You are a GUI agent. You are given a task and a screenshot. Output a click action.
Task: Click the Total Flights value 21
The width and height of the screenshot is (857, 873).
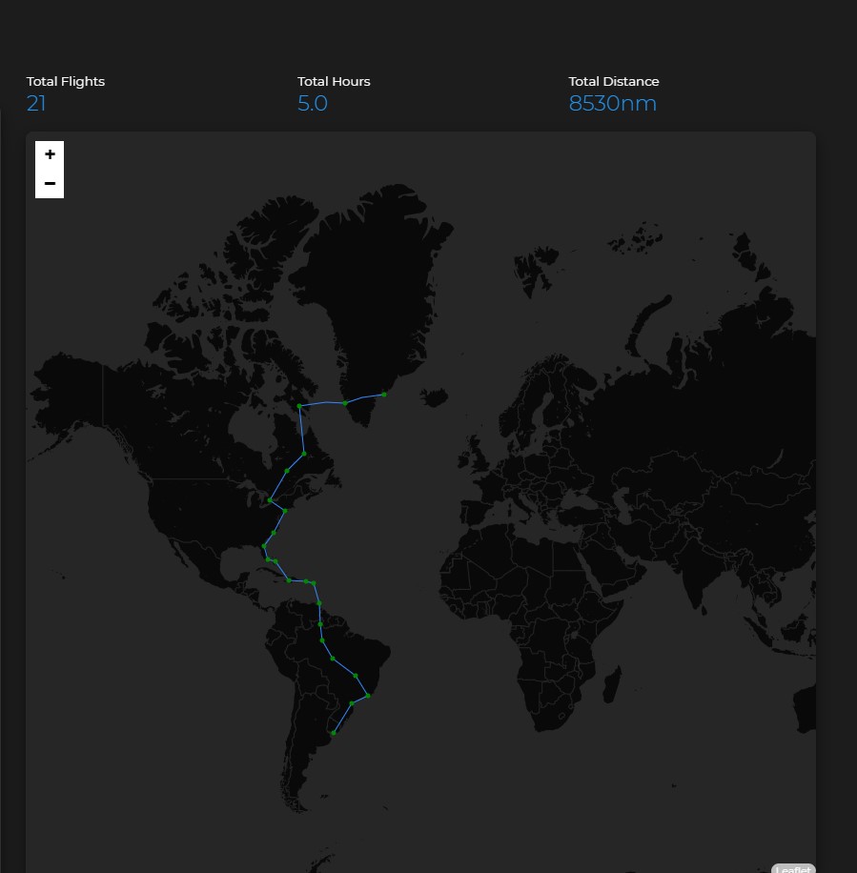pyautogui.click(x=36, y=104)
